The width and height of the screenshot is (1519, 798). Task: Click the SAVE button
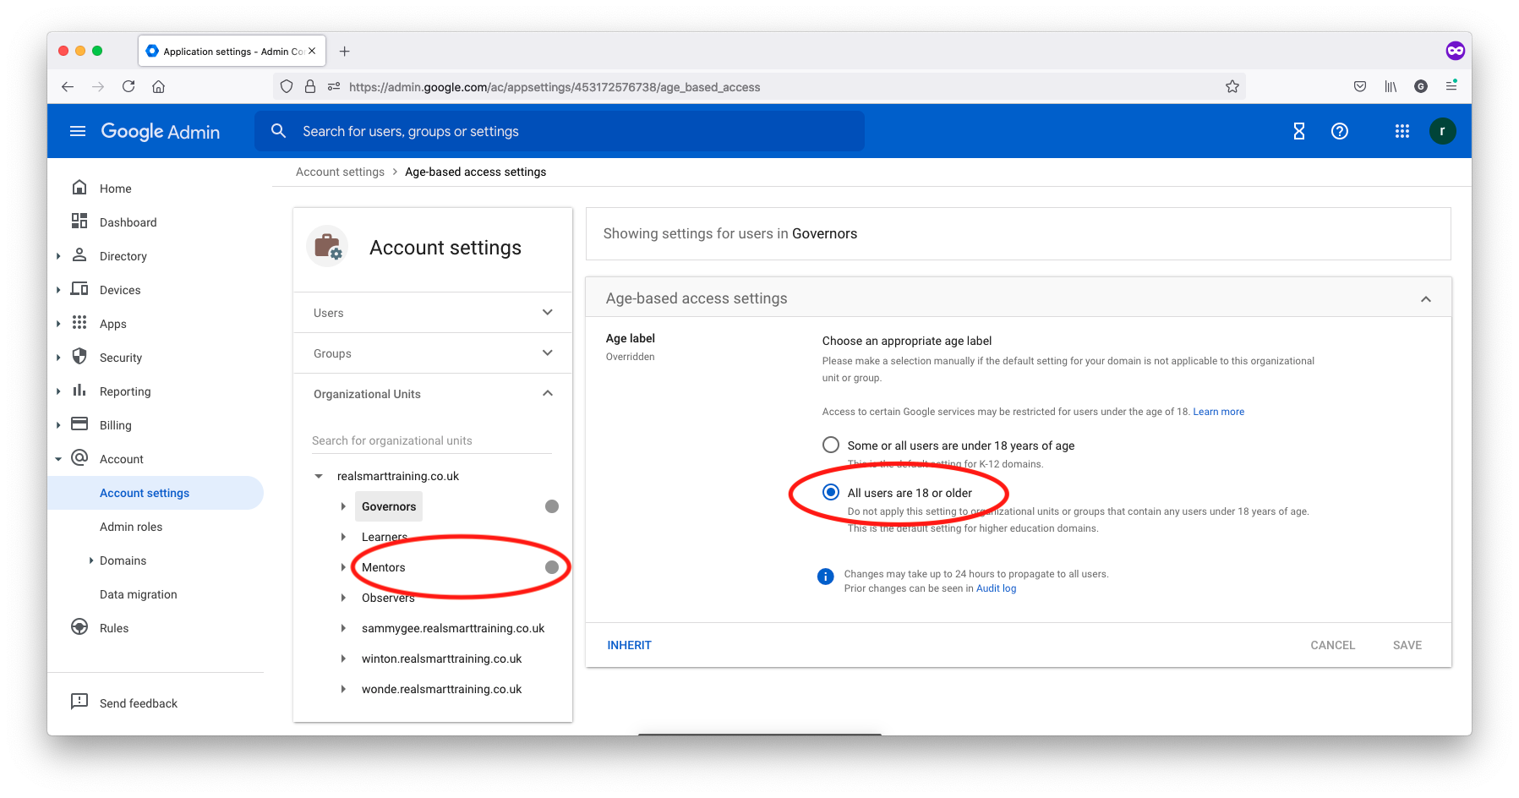1407,645
